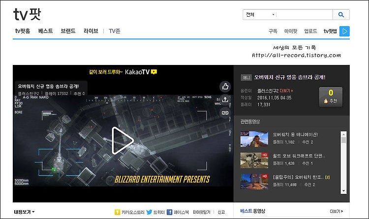Share via 카카오스토리 icon

[x=117, y=212]
